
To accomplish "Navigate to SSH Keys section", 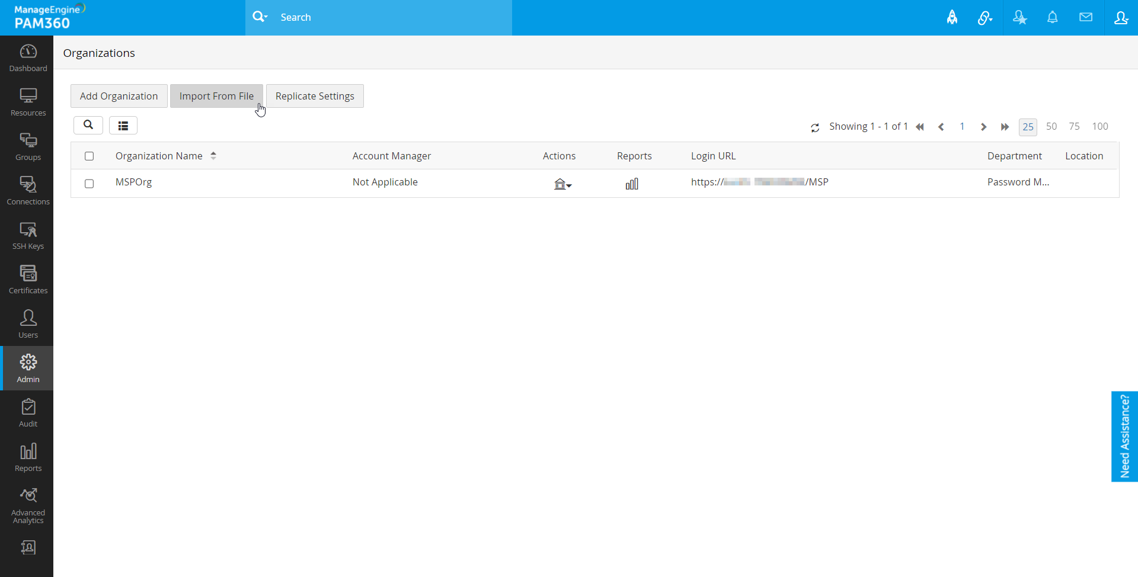I will [x=28, y=236].
